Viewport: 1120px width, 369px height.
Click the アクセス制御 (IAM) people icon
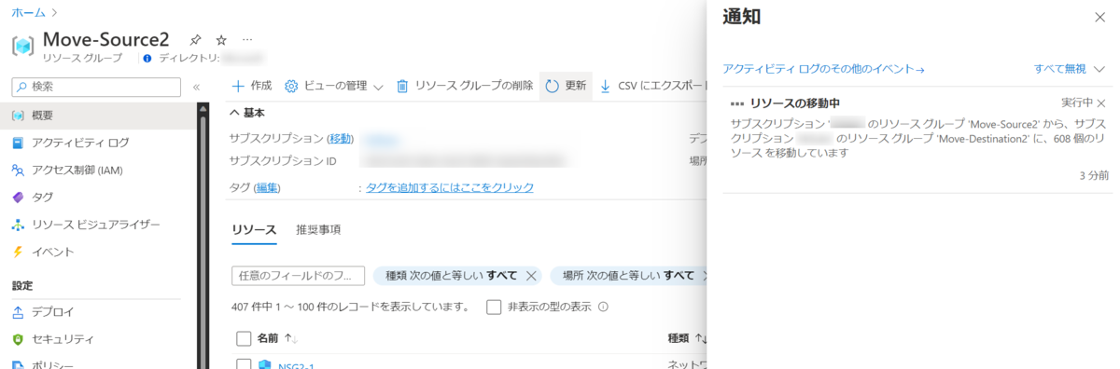pos(18,170)
